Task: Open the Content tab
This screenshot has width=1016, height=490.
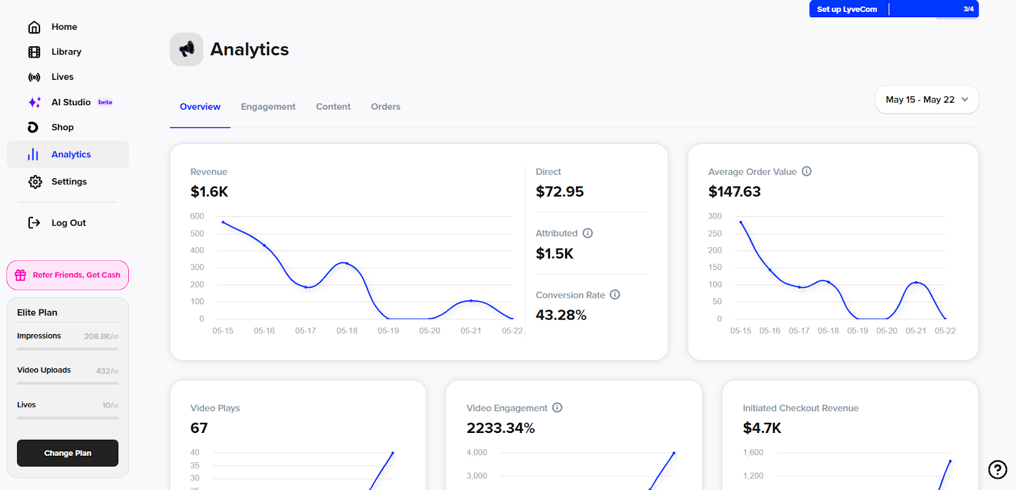Action: [333, 107]
